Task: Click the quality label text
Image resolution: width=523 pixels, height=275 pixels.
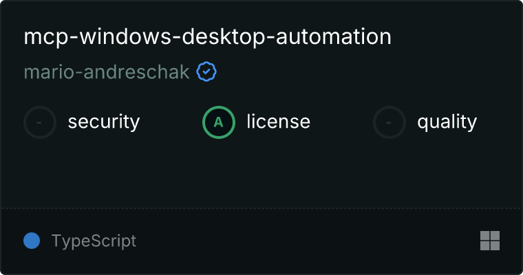Action: pyautogui.click(x=447, y=122)
